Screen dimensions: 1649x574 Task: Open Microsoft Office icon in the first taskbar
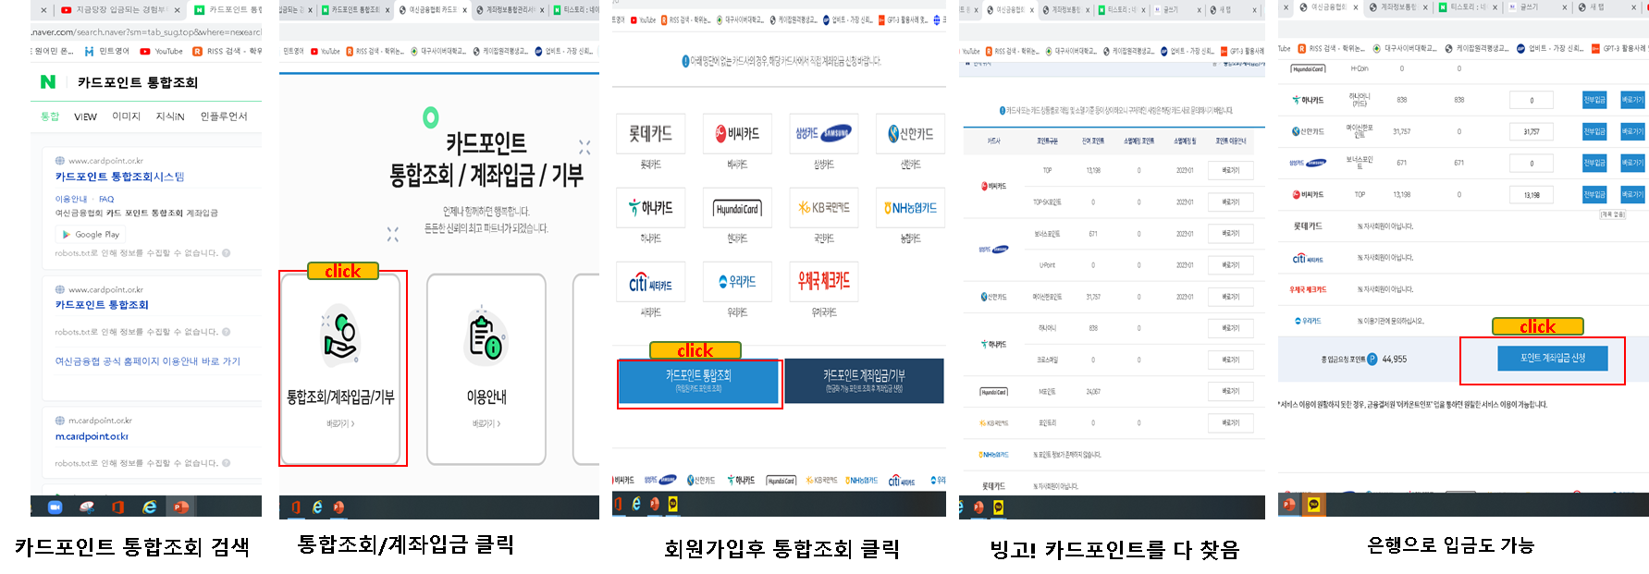(x=117, y=507)
